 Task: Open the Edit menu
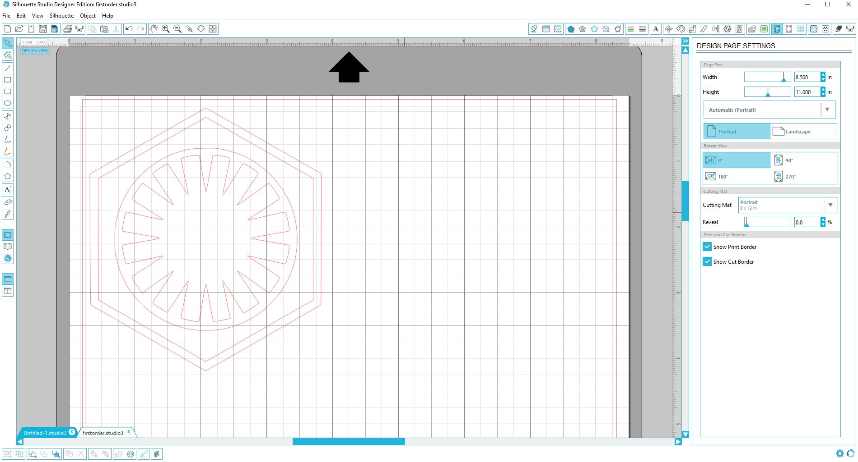[21, 16]
